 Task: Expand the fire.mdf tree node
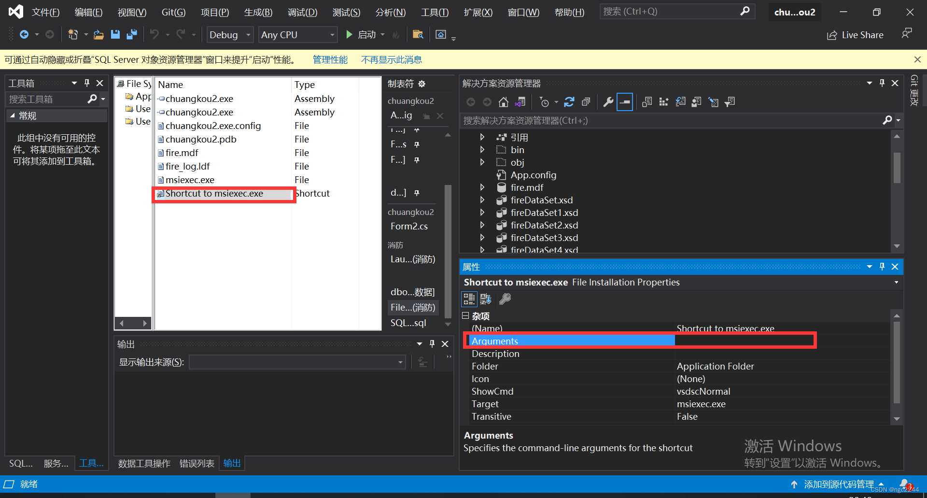(x=482, y=187)
